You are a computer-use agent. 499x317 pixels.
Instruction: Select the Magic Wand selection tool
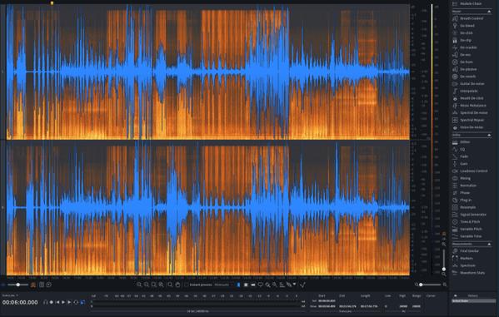[275, 285]
